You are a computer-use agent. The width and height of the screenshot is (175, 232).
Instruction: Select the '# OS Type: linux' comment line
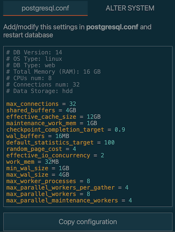[x=34, y=59]
